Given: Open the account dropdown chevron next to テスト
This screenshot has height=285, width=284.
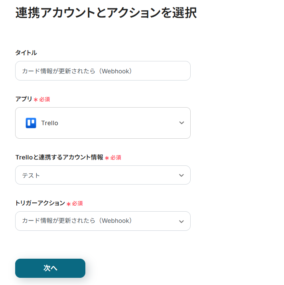Looking at the screenshot, I should pos(181,175).
